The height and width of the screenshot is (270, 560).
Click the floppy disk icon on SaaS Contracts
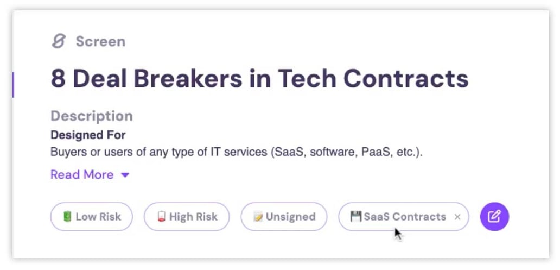[356, 217]
